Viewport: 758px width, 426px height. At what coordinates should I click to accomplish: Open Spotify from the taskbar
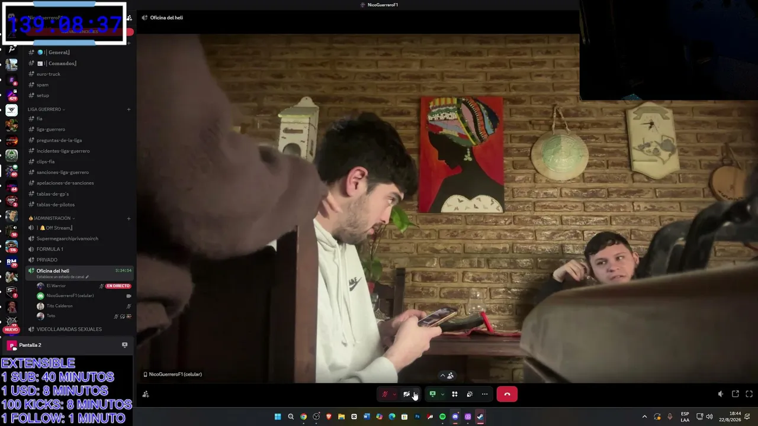click(x=442, y=417)
